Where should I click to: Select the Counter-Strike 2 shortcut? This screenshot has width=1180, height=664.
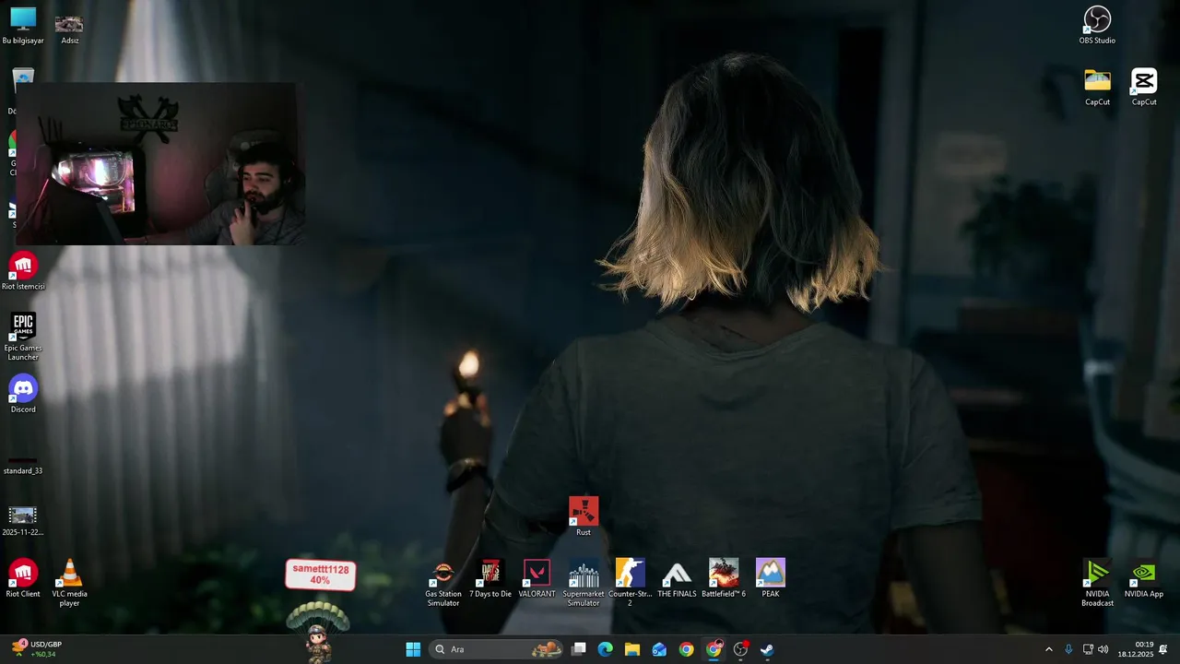(631, 583)
